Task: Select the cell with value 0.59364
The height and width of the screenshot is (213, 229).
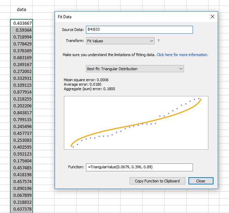Action: tap(22, 30)
